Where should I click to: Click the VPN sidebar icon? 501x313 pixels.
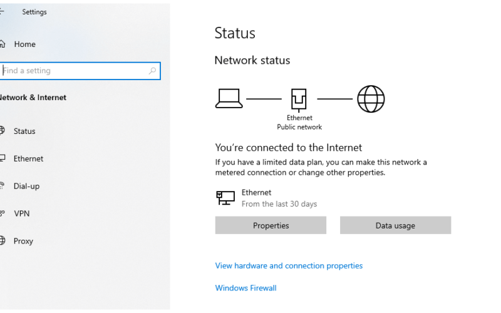coord(3,213)
